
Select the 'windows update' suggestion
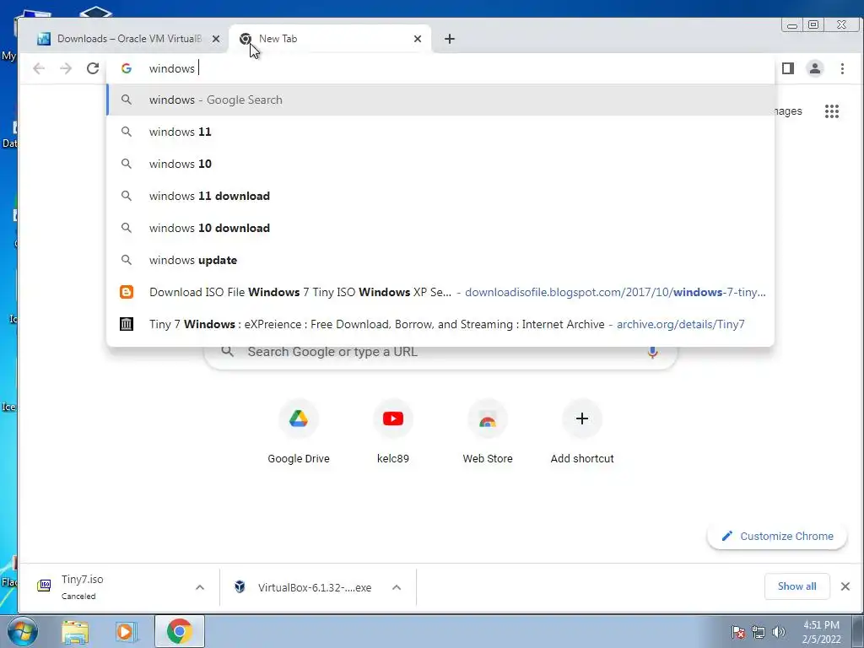click(x=440, y=260)
